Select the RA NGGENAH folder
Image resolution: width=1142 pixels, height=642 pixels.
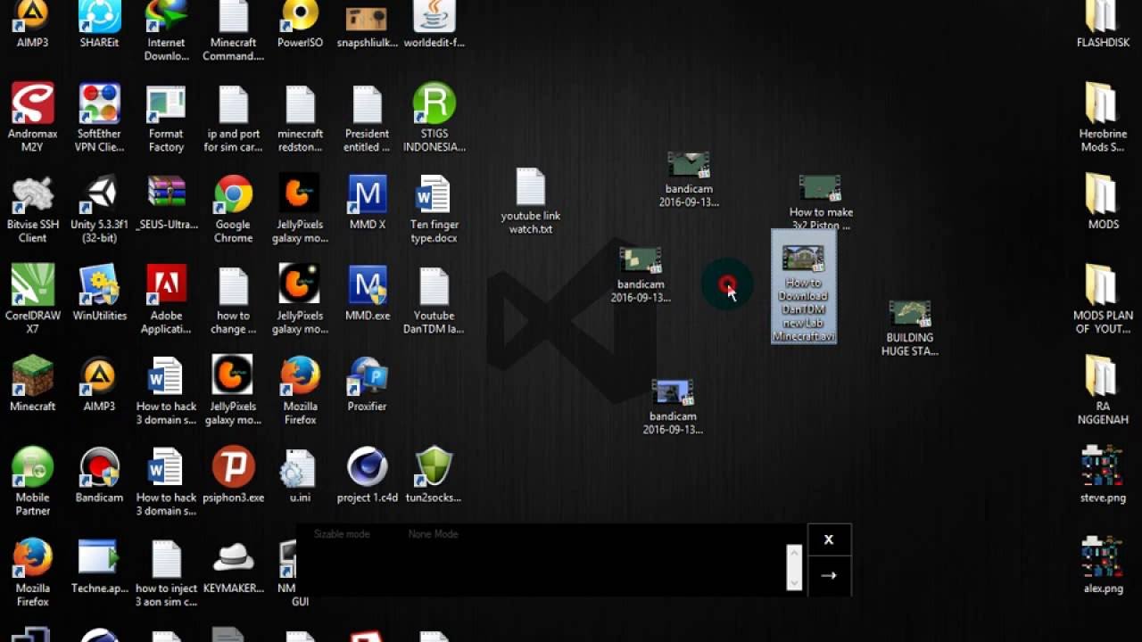(x=1103, y=391)
